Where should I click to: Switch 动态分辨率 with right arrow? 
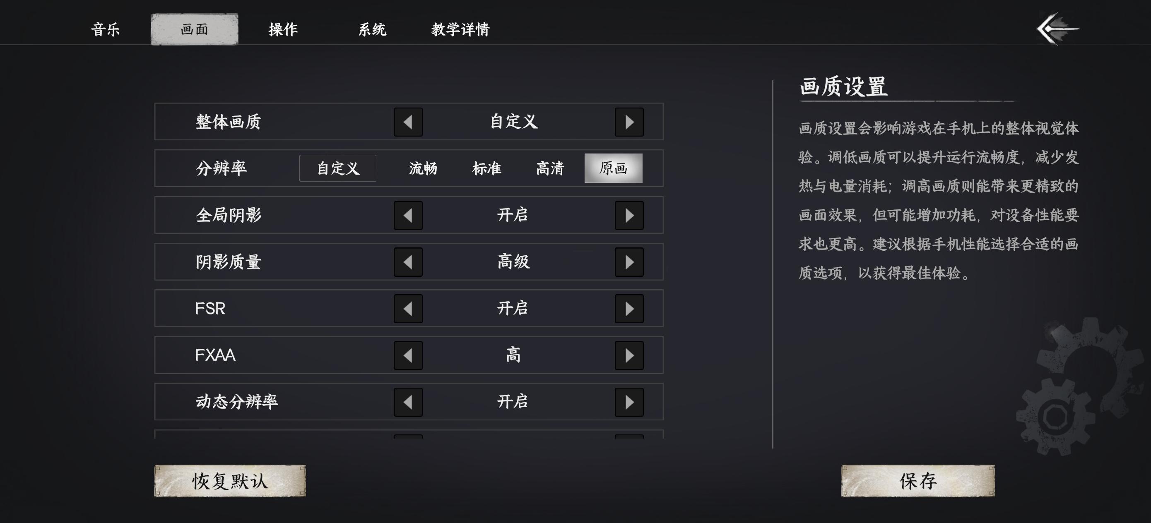click(629, 402)
